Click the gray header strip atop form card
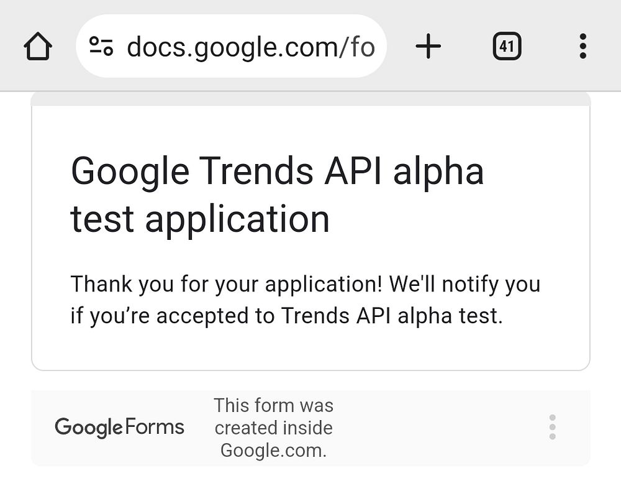The width and height of the screenshot is (621, 481). pyautogui.click(x=310, y=99)
